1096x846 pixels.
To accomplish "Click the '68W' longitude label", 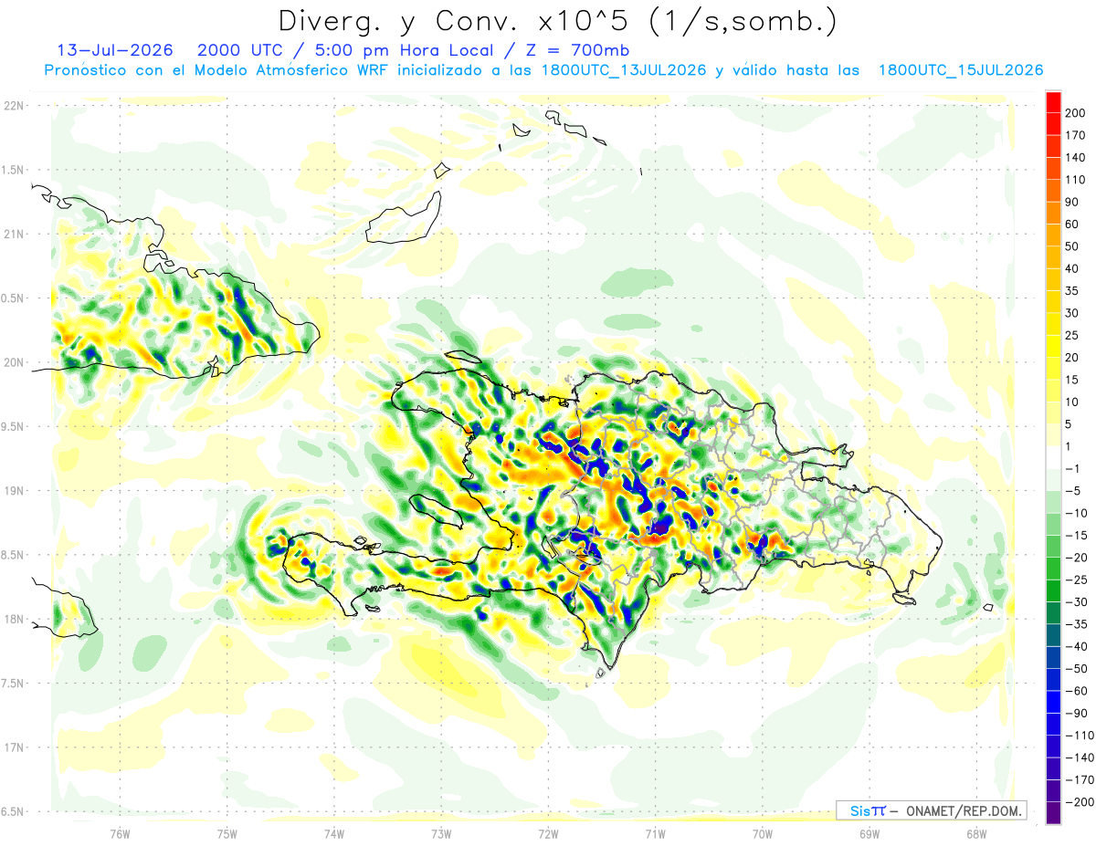I will [x=976, y=833].
